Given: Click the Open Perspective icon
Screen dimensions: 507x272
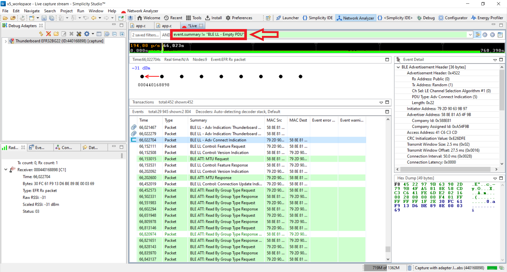Looking at the screenshot, I should pos(268,18).
